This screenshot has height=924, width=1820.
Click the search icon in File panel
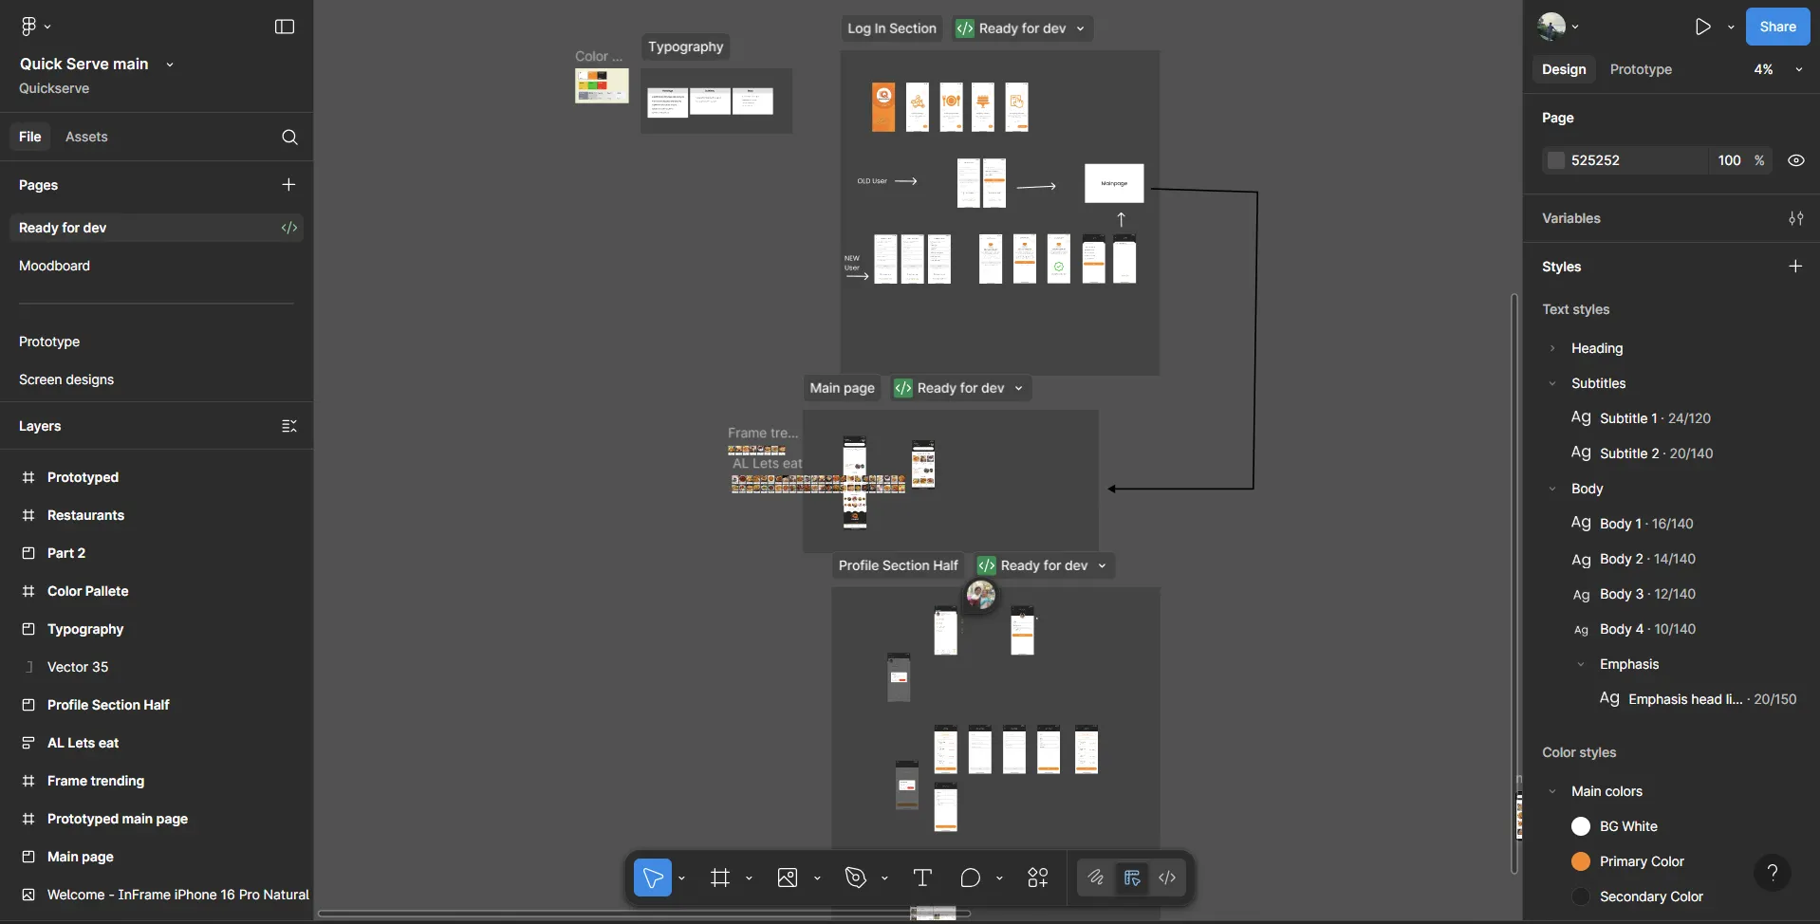289,137
